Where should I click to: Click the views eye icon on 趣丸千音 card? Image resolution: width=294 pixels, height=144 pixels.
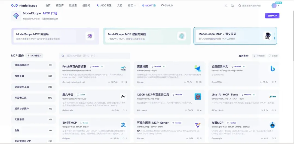click(113, 110)
